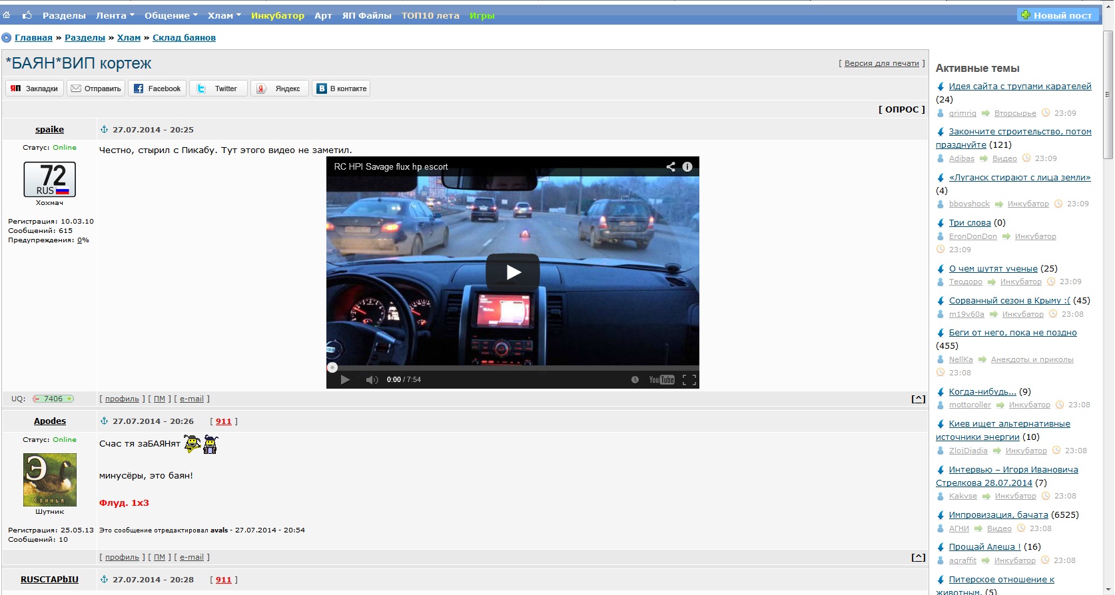Toggle video fullscreen mode
This screenshot has width=1115, height=595.
tap(689, 380)
